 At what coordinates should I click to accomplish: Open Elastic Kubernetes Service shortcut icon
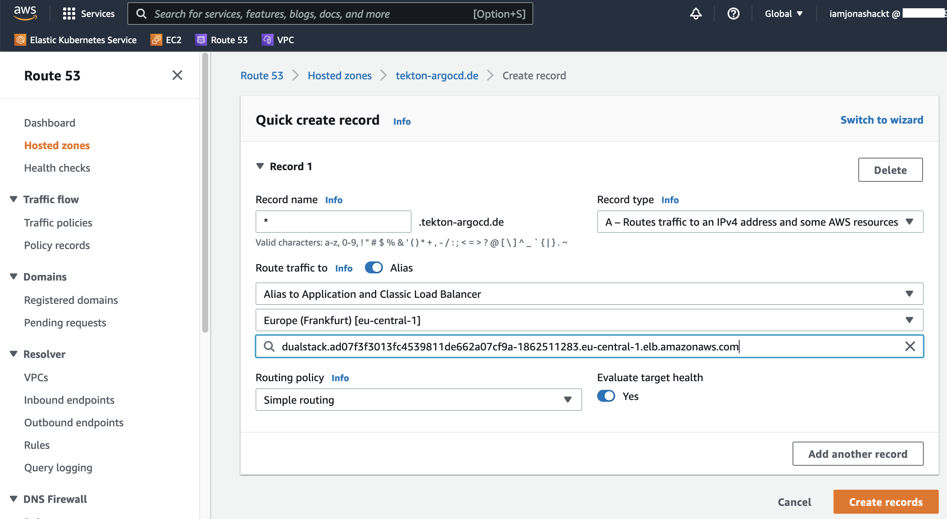(20, 40)
